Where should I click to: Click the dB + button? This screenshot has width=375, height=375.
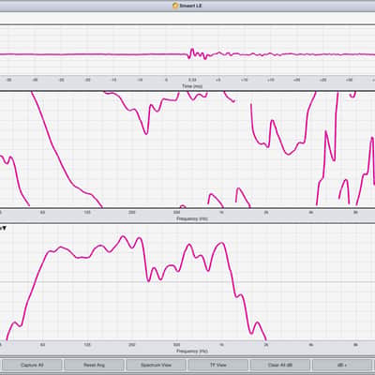pyautogui.click(x=342, y=365)
